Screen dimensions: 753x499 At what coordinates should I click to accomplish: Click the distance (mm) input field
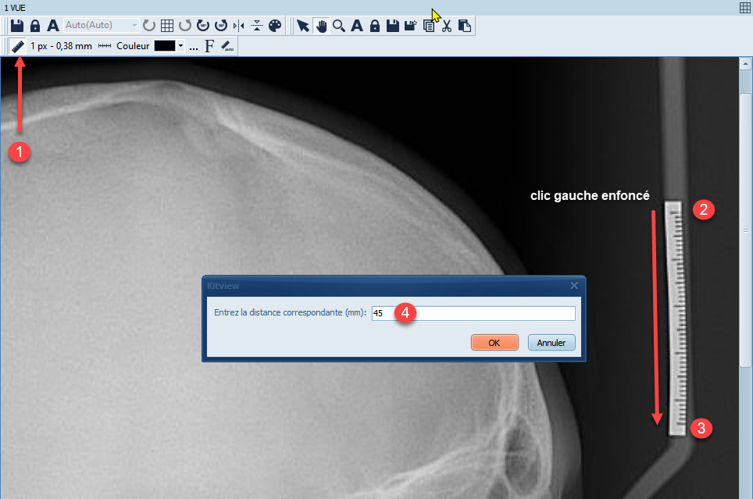473,313
